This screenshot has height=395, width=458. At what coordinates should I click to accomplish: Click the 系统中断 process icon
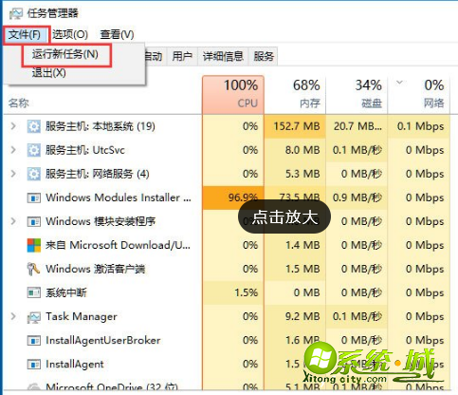tap(33, 292)
